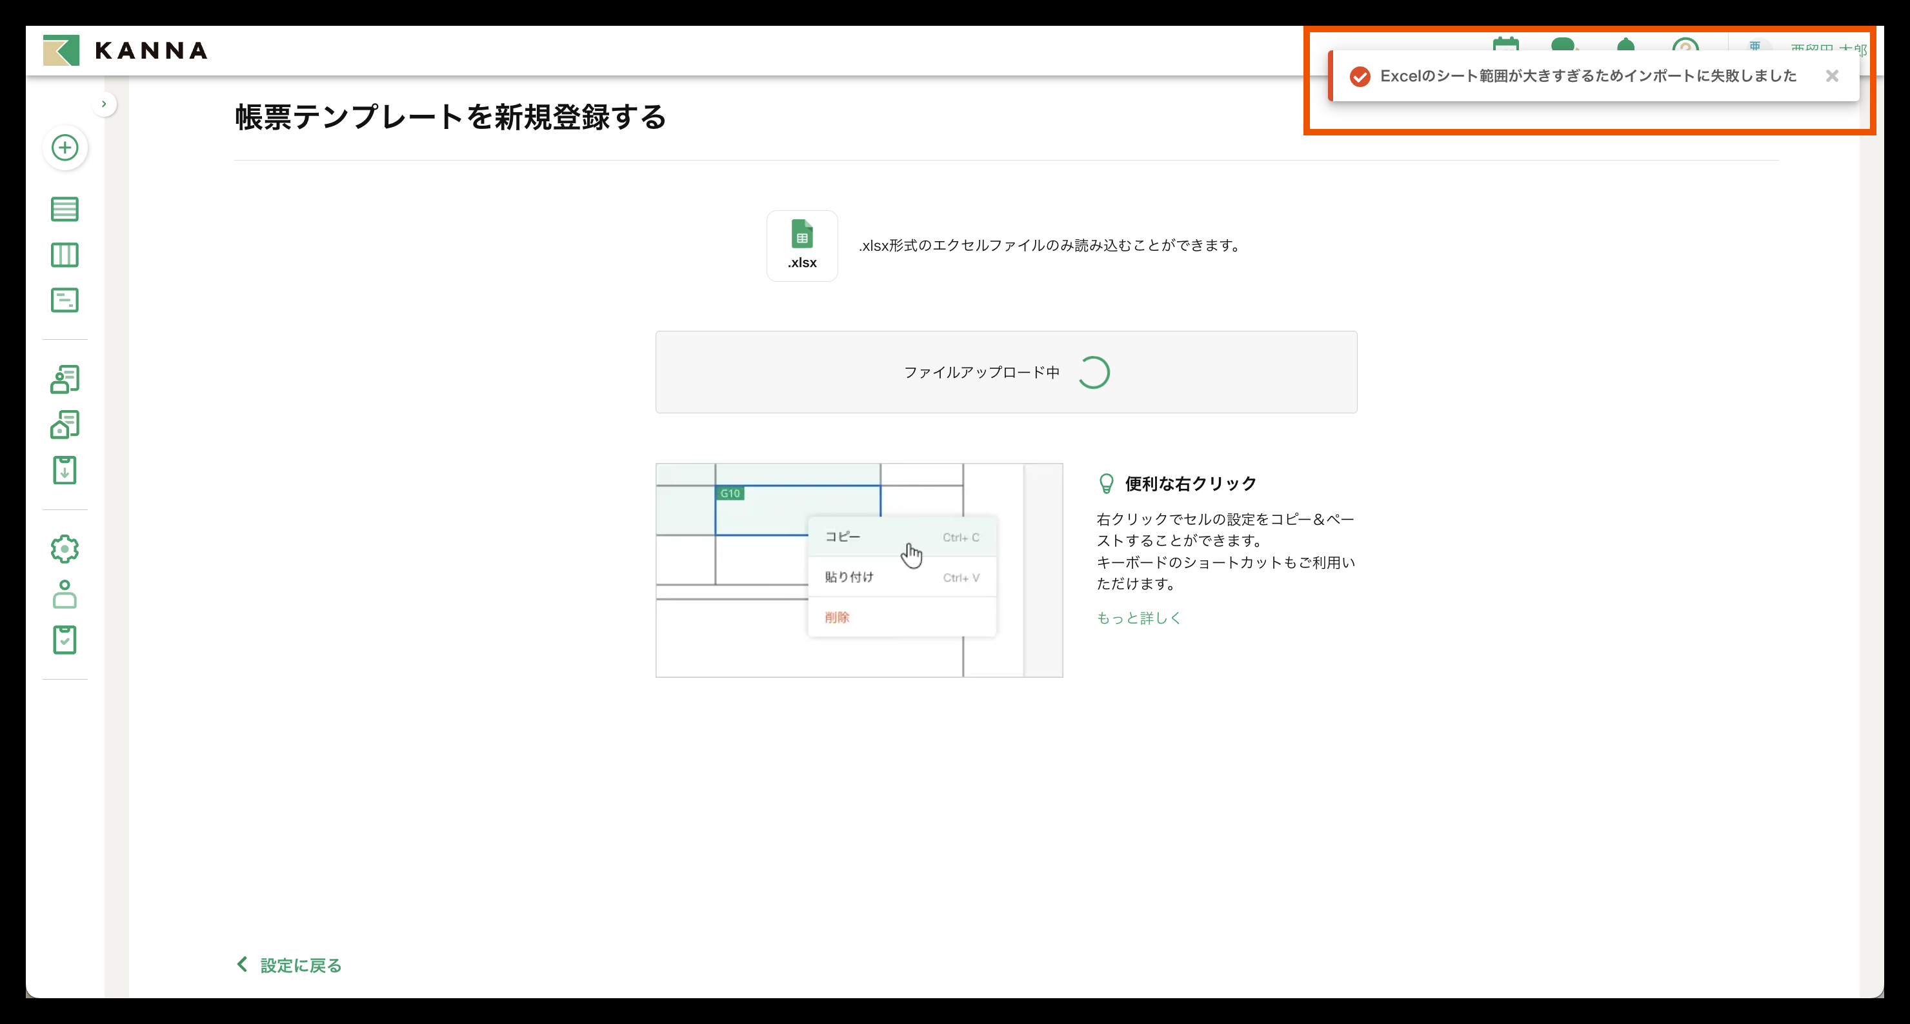Screen dimensions: 1910x1024
Task: Open the column board sidebar icon
Action: (65, 255)
